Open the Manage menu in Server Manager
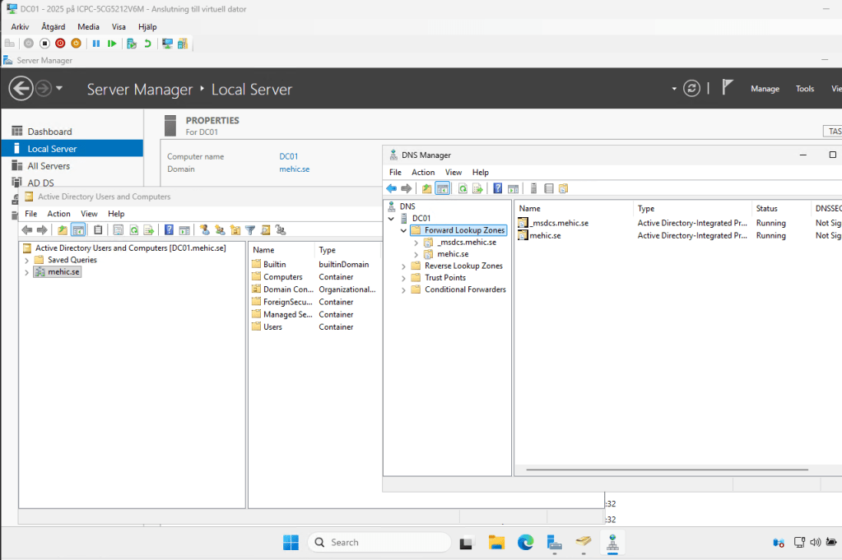 [x=765, y=89]
